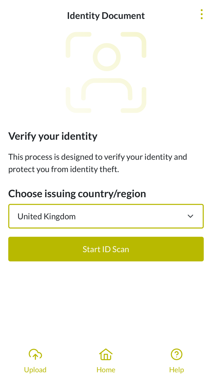Expand the country dropdown chevron arrow
This screenshot has height=378, width=212.
coord(190,216)
